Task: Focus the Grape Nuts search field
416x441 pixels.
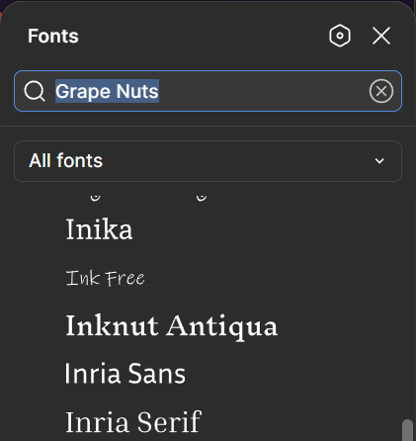Action: (x=208, y=91)
